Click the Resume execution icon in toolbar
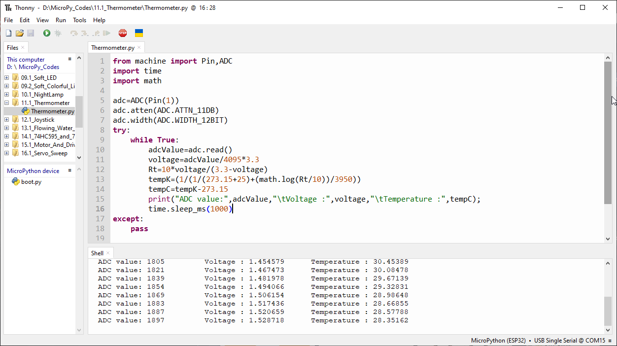Viewport: 617px width, 346px height. pos(106,33)
